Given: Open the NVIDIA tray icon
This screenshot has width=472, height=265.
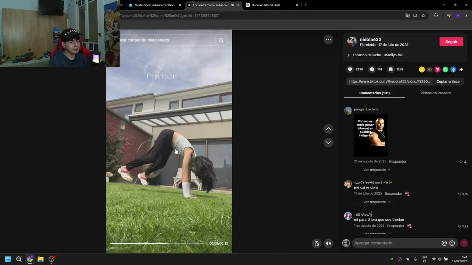Looking at the screenshot, I should pyautogui.click(x=392, y=259).
